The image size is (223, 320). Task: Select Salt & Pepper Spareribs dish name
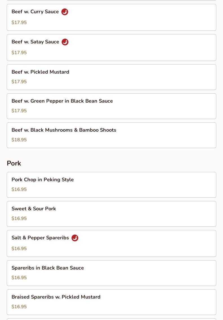(40, 238)
